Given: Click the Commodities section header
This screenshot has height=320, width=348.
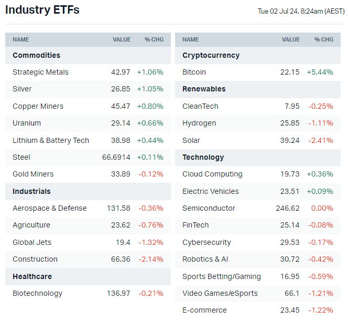Looking at the screenshot, I should pos(36,55).
